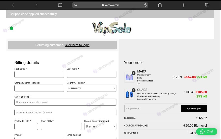Open the WhatsApp Chat button
Image resolution: width=221 pixels, height=139 pixels.
pyautogui.click(x=207, y=131)
